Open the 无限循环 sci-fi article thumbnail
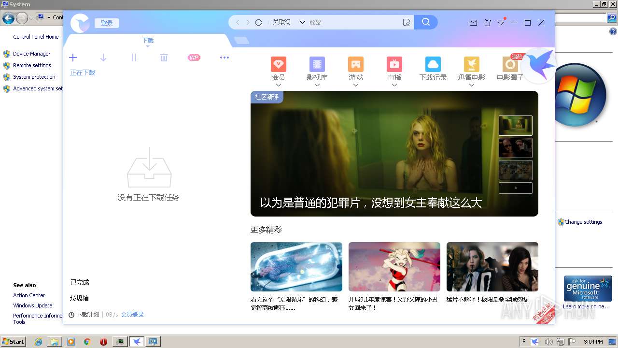Viewport: 618px width, 348px height. [296, 267]
